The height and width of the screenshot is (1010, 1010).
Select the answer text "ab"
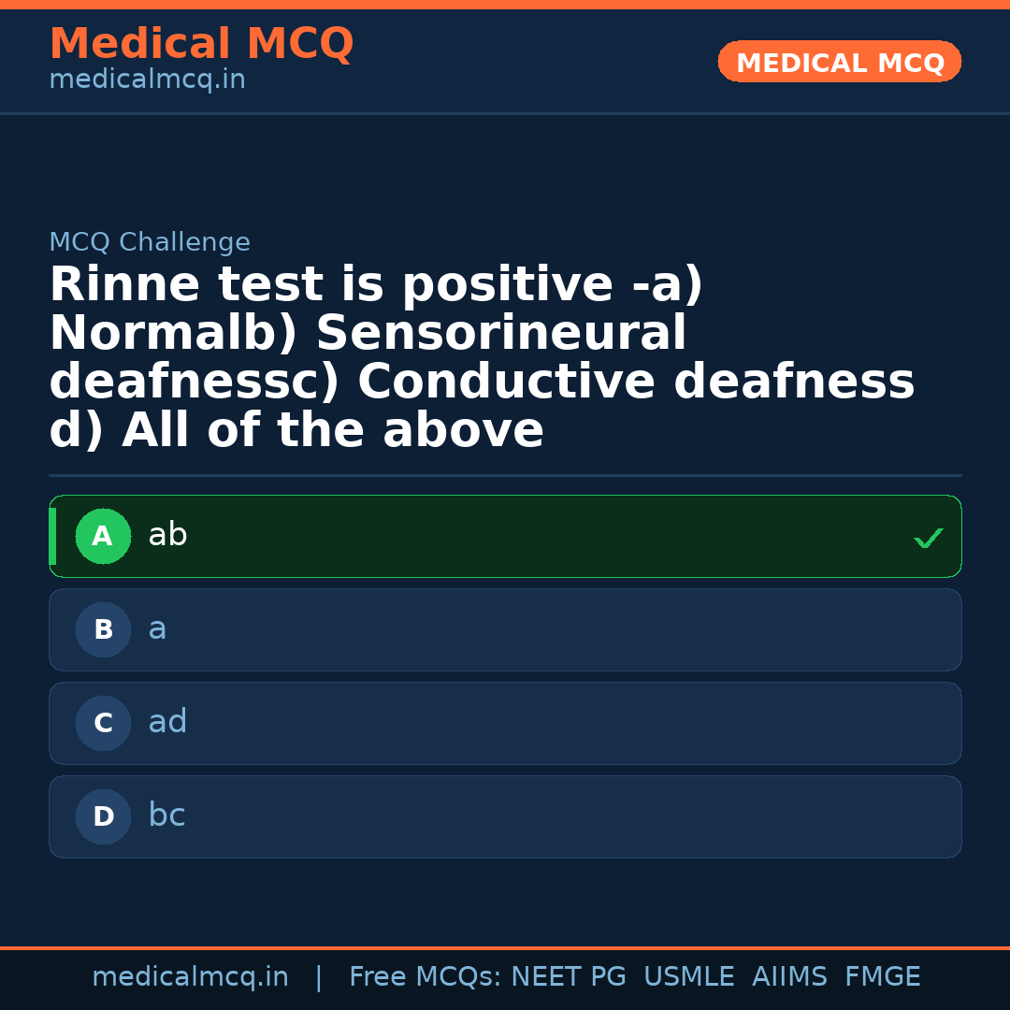pos(167,535)
